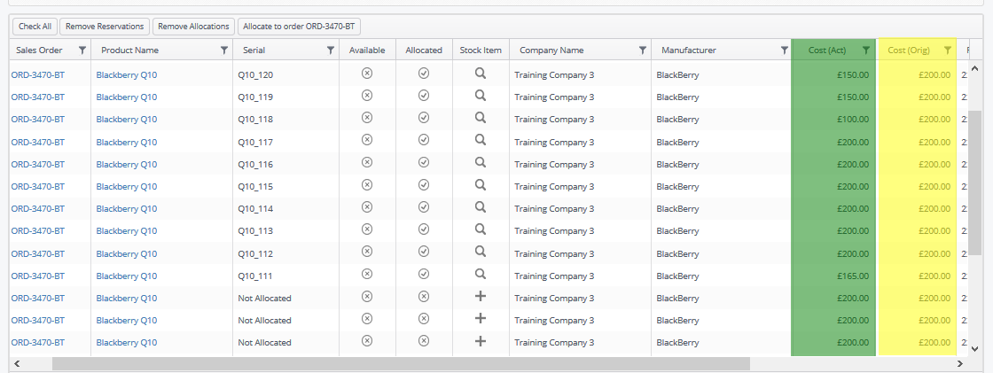Click horizontal scrollbar left arrow
The height and width of the screenshot is (373, 993).
coord(17,364)
